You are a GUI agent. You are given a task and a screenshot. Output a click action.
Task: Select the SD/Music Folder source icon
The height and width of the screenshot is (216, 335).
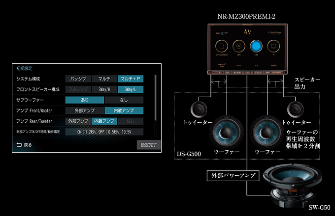(221, 47)
